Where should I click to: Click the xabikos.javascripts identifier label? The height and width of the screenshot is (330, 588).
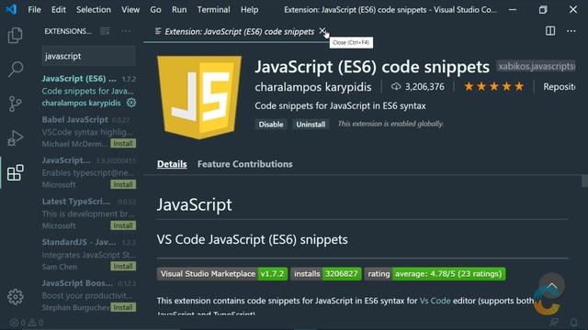point(537,66)
